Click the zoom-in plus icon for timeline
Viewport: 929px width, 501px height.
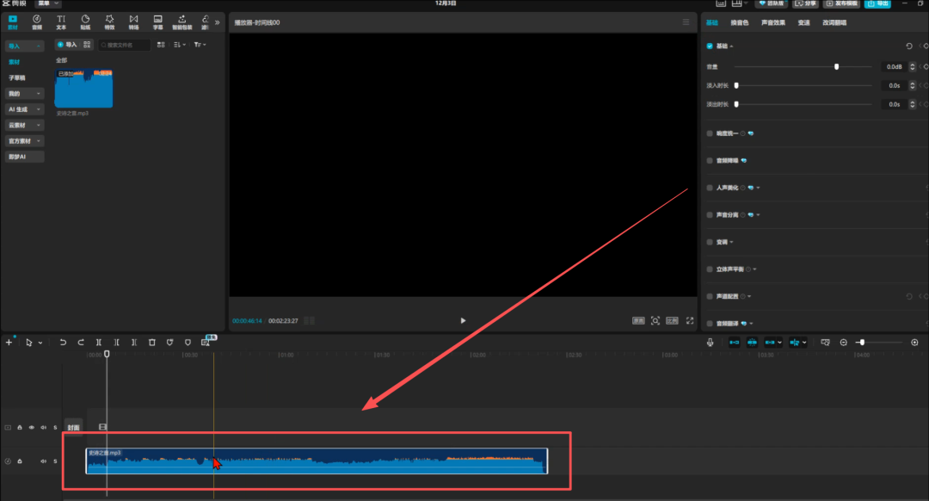pyautogui.click(x=914, y=342)
